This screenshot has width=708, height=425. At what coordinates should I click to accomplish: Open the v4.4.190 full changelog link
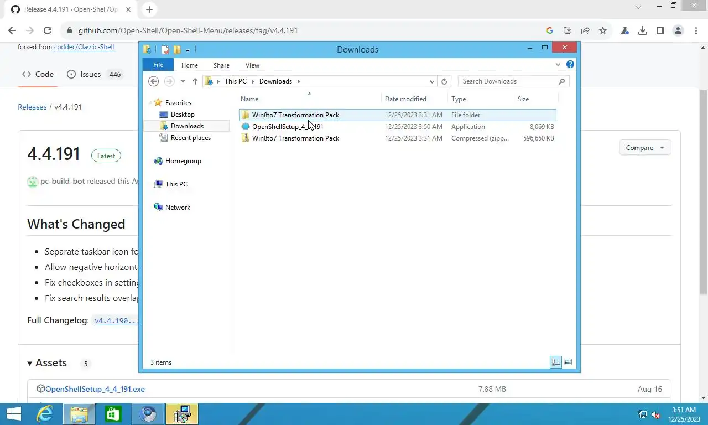(x=116, y=320)
